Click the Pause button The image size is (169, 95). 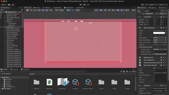point(84,5)
